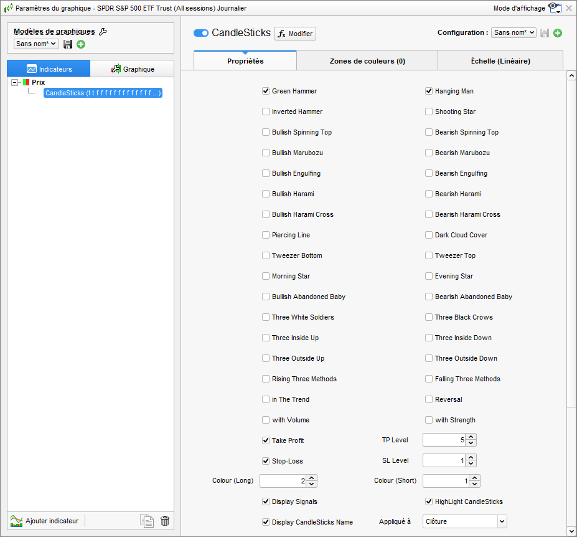Close the chart settings window
Viewport: 577px width, 537px height.
[569, 8]
